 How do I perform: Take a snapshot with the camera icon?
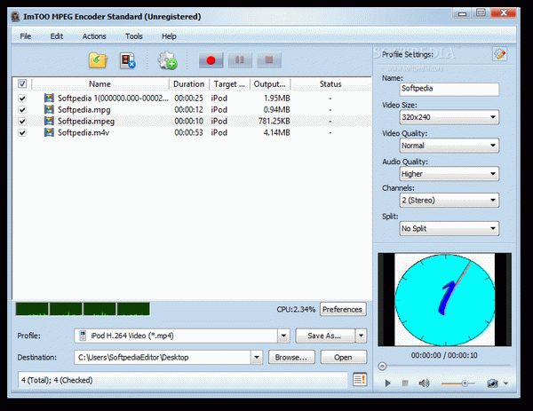click(492, 383)
